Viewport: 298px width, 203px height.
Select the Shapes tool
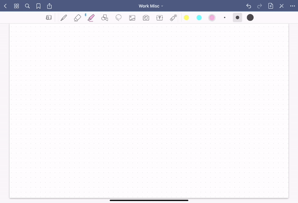[x=105, y=17]
